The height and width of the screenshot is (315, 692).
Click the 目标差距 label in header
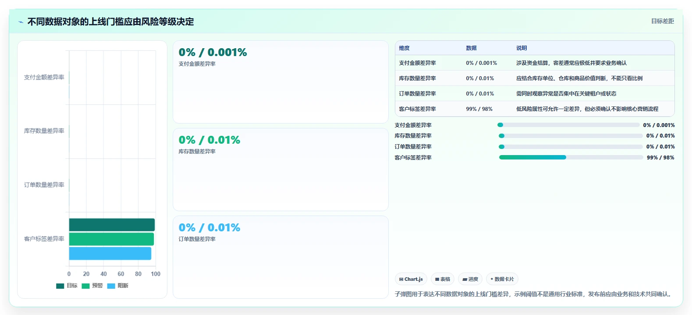pyautogui.click(x=662, y=21)
